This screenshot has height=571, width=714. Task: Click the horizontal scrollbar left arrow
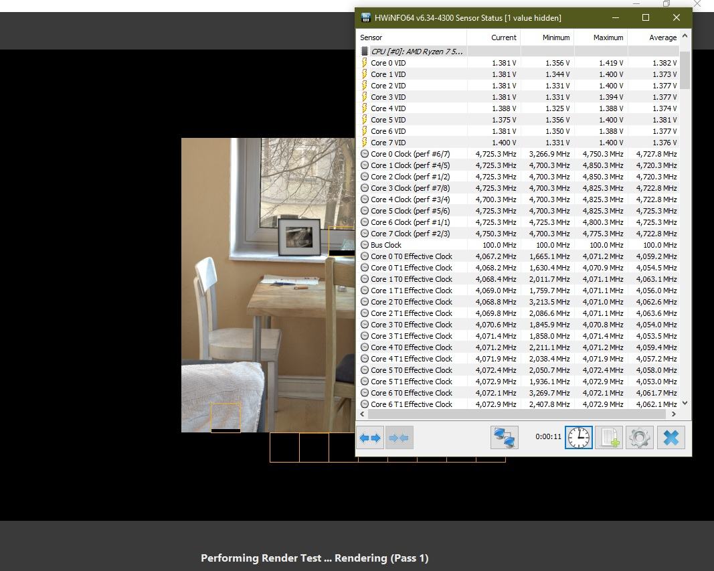(363, 414)
